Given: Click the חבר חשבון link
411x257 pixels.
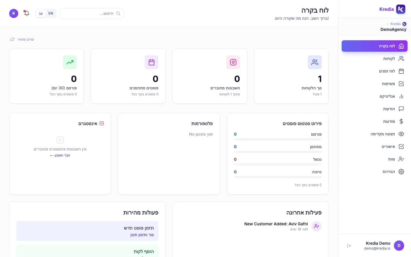Looking at the screenshot, I should [60, 155].
